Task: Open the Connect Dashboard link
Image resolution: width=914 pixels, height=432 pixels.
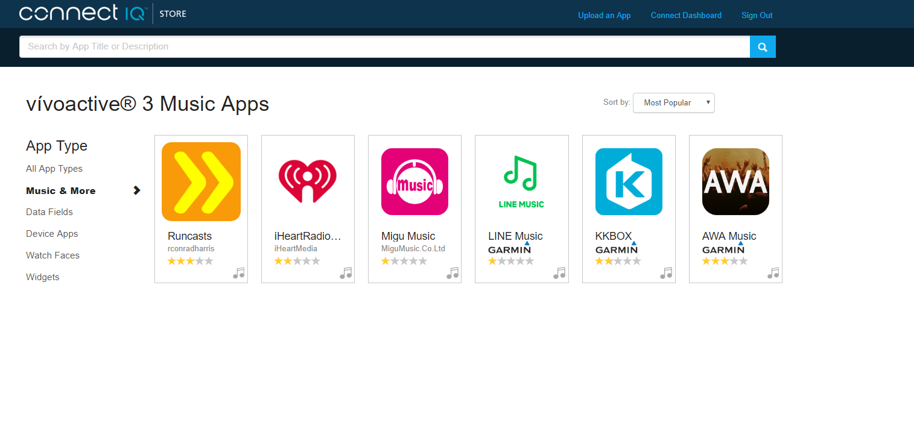Action: pyautogui.click(x=686, y=15)
